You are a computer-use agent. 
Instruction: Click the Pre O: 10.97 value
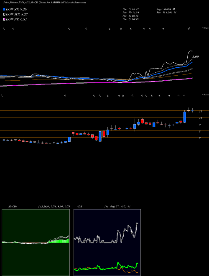click(131, 9)
